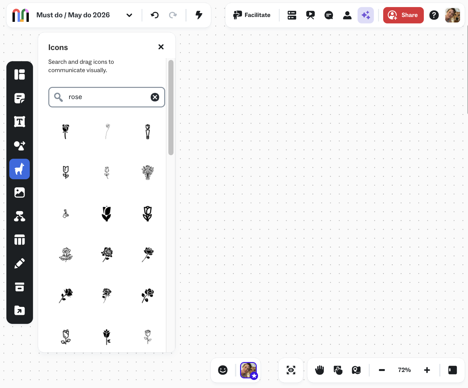Click the AI sparkles icon
This screenshot has height=388, width=468.
pos(366,15)
